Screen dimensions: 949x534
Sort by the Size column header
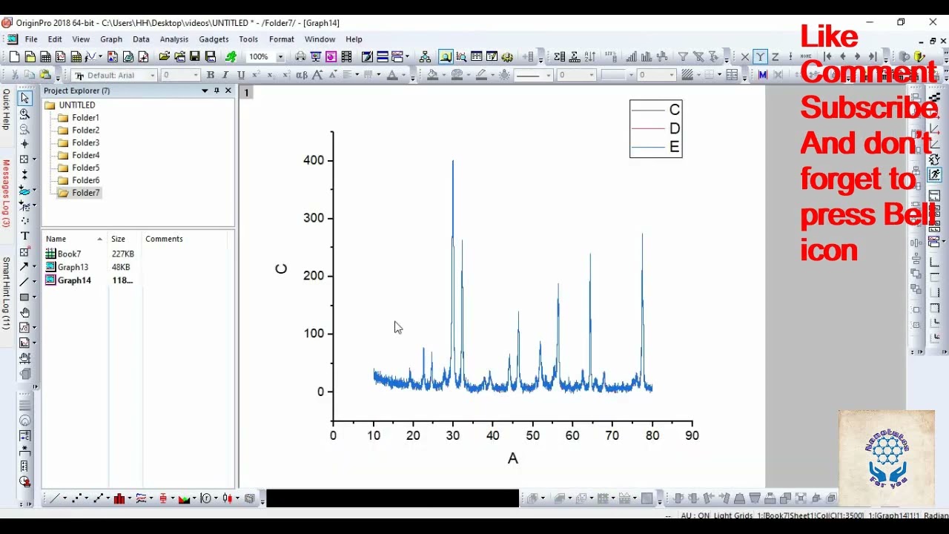click(x=125, y=239)
